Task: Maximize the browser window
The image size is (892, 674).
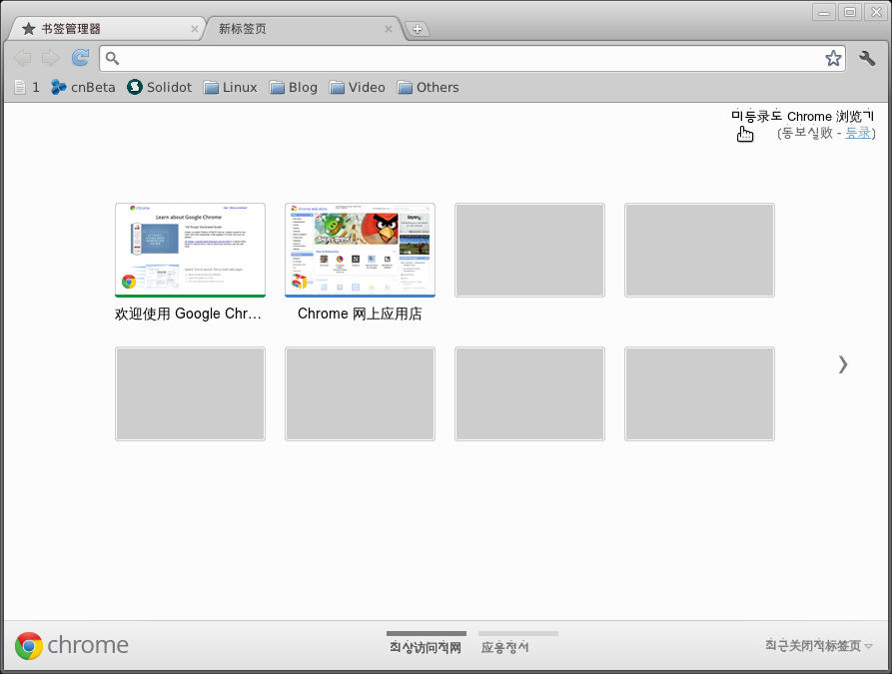Action: (850, 12)
